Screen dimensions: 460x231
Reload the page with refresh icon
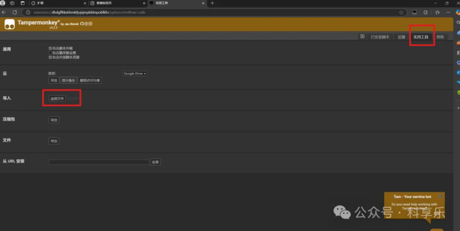(14, 12)
